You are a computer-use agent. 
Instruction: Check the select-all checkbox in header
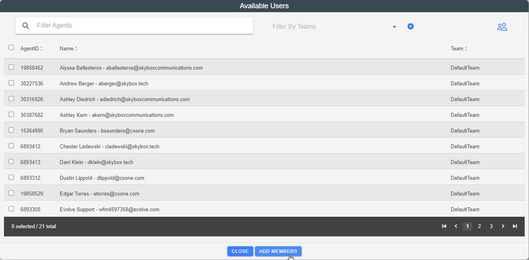click(11, 48)
